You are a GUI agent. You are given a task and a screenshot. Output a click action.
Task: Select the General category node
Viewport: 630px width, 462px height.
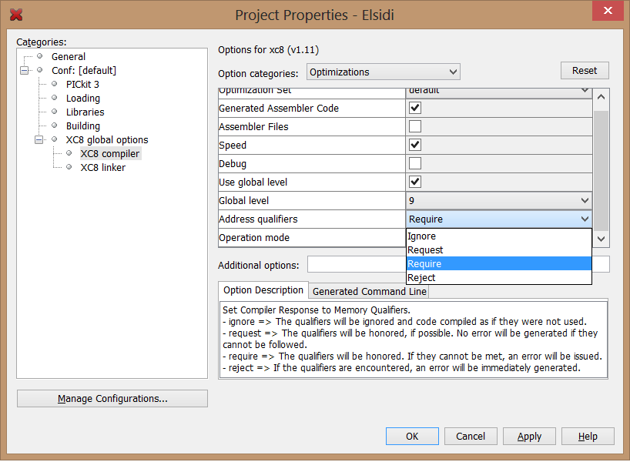[x=68, y=56]
